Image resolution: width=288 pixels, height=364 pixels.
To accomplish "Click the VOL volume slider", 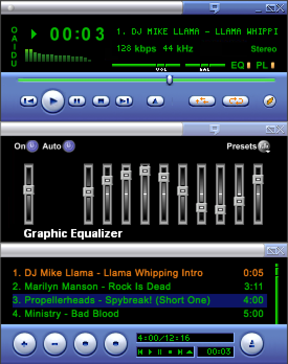I will (x=146, y=65).
